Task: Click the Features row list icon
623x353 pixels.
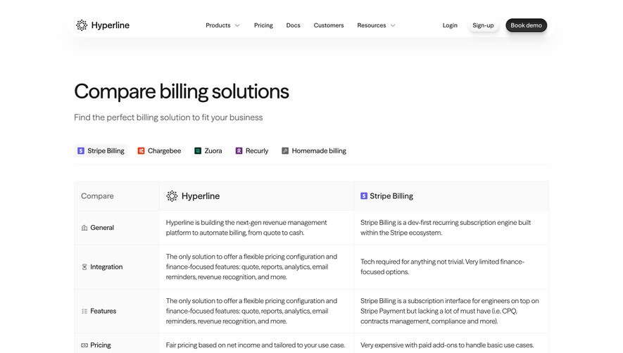Action: (x=84, y=311)
